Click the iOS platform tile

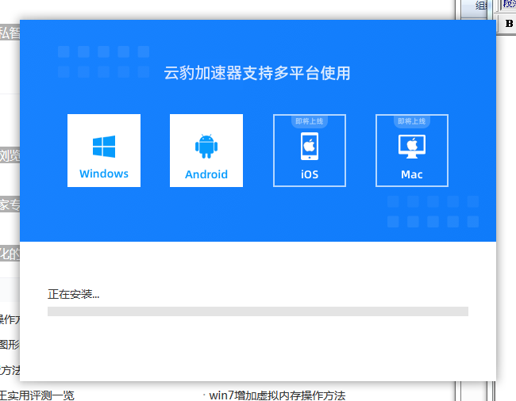click(310, 151)
